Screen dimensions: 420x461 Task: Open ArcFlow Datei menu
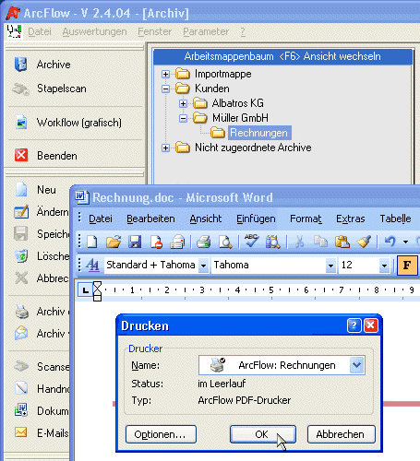click(40, 31)
